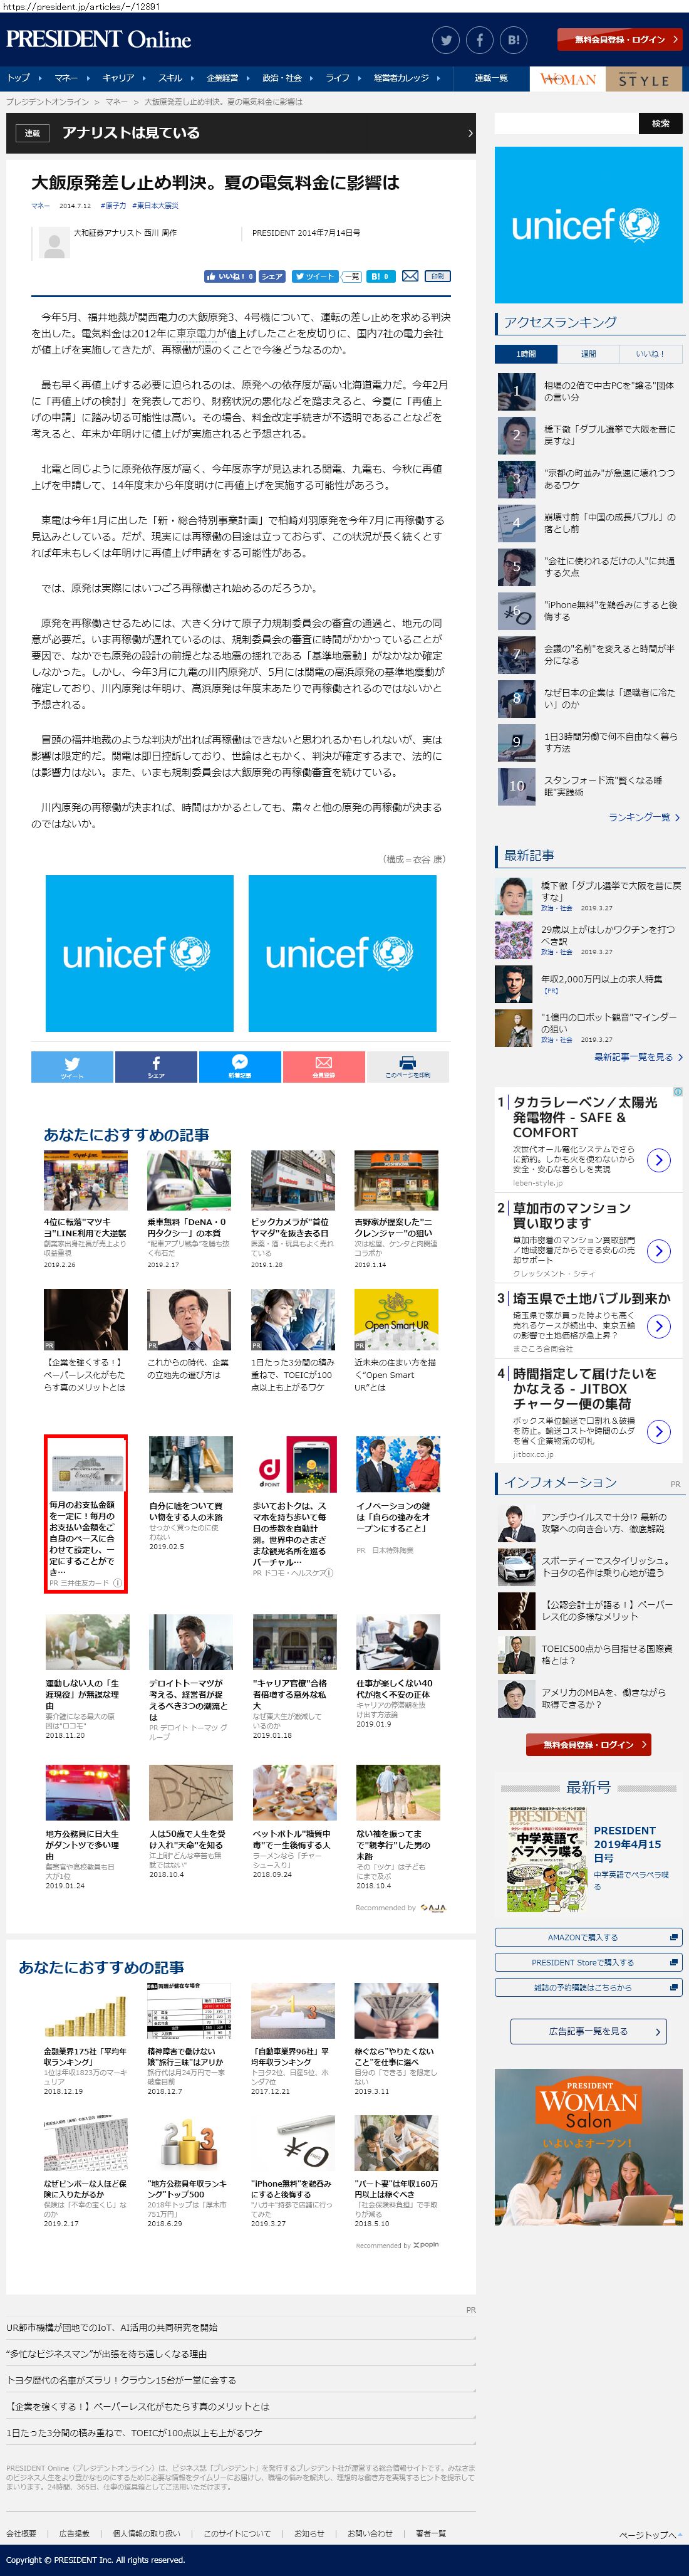Open the Hatena B! icon in the header
Image resolution: width=689 pixels, height=2576 pixels.
pyautogui.click(x=513, y=40)
